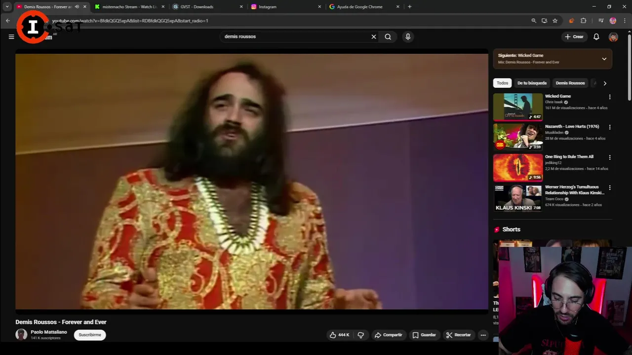Close the Demis Roussos tab
This screenshot has width=632, height=355.
[x=85, y=6]
